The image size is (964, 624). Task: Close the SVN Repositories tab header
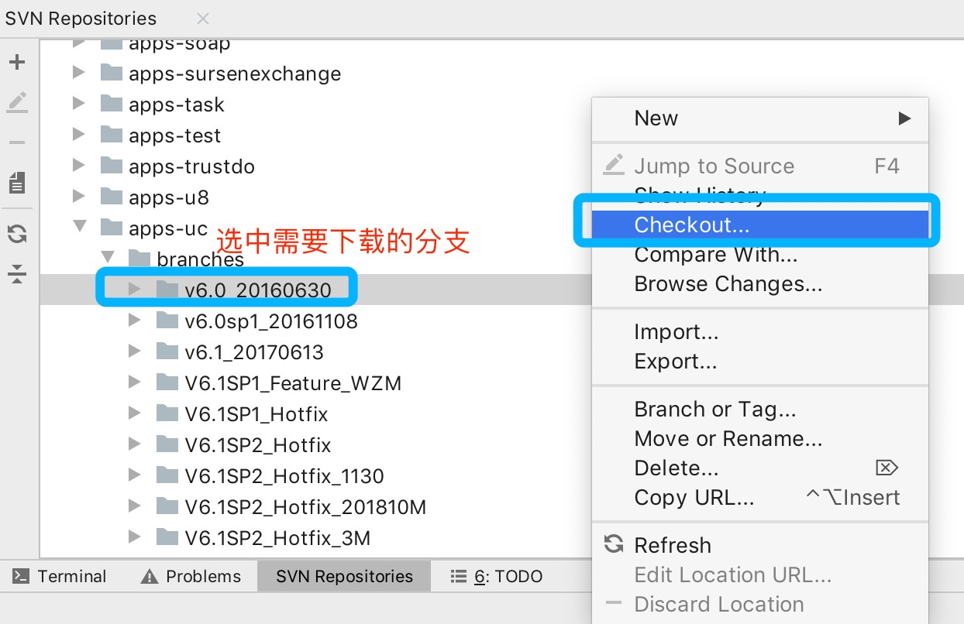203,19
